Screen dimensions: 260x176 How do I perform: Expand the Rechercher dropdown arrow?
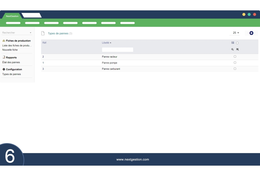[30, 33]
